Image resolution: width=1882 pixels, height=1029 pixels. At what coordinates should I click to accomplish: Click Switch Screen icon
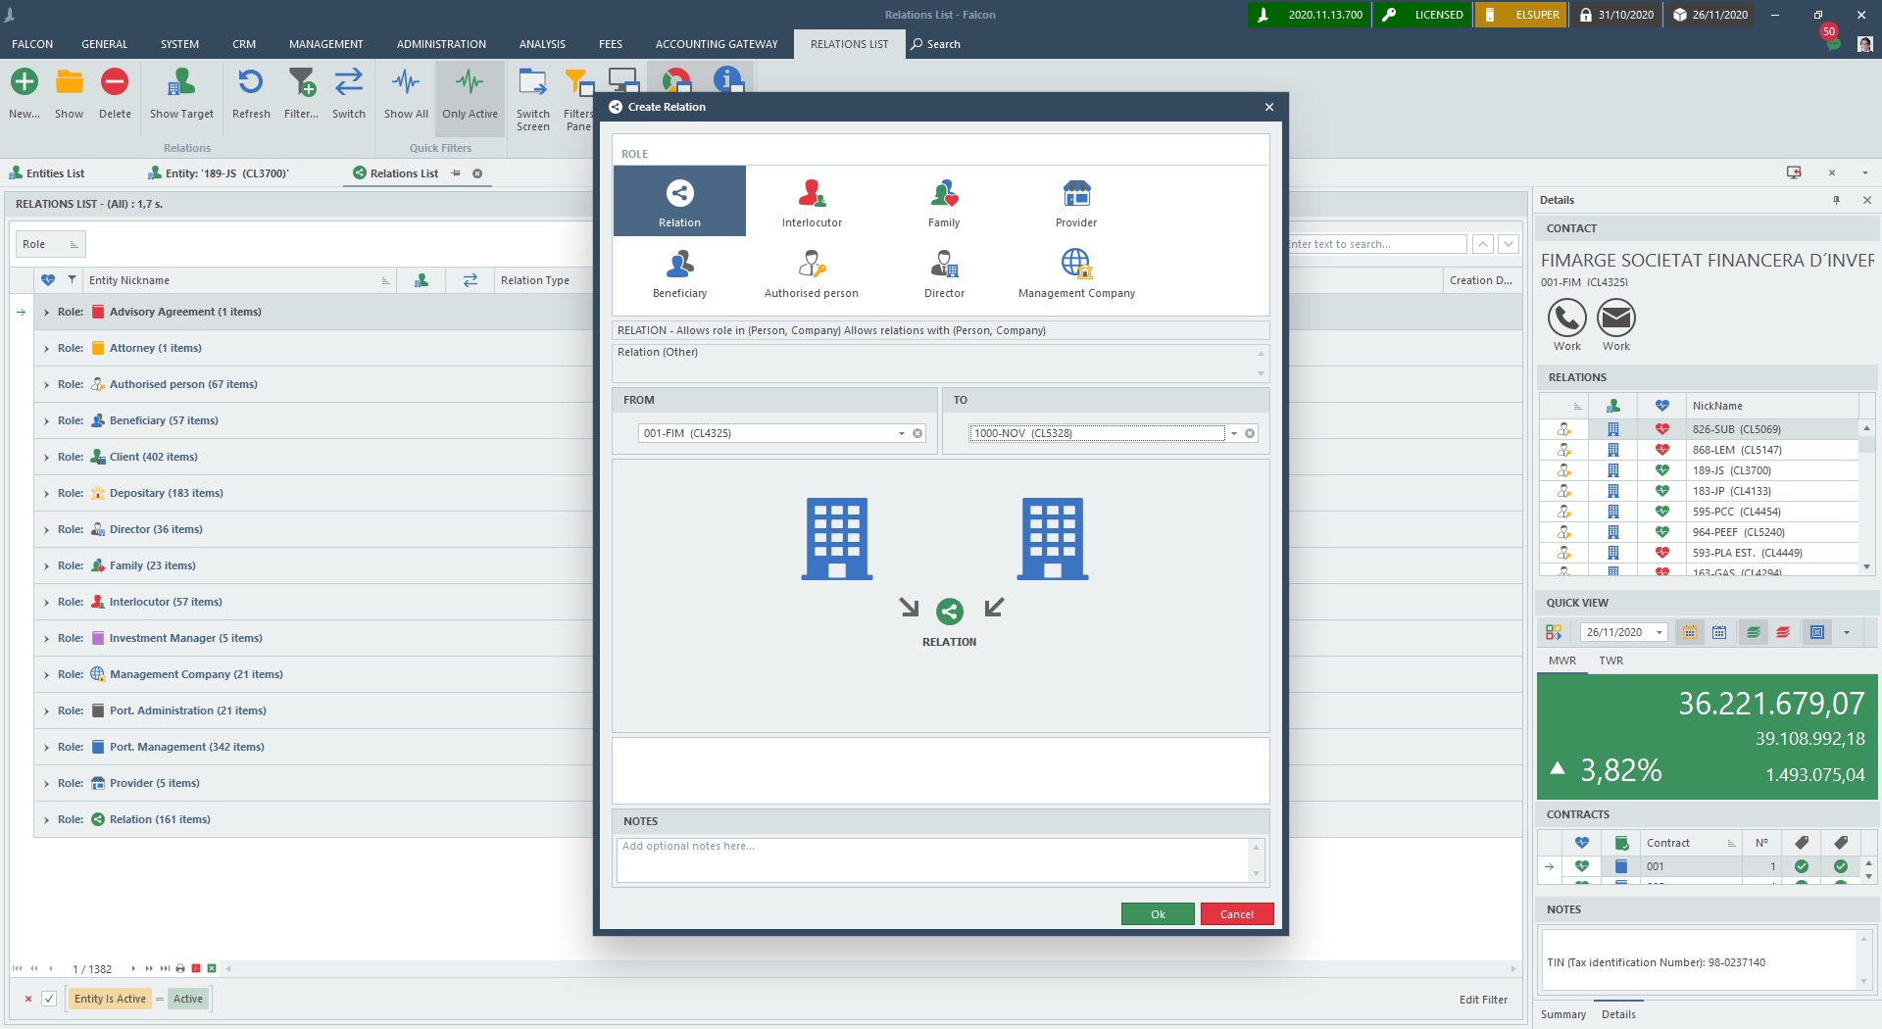click(532, 81)
